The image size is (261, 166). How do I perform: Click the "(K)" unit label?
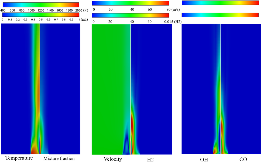pos(85,10)
